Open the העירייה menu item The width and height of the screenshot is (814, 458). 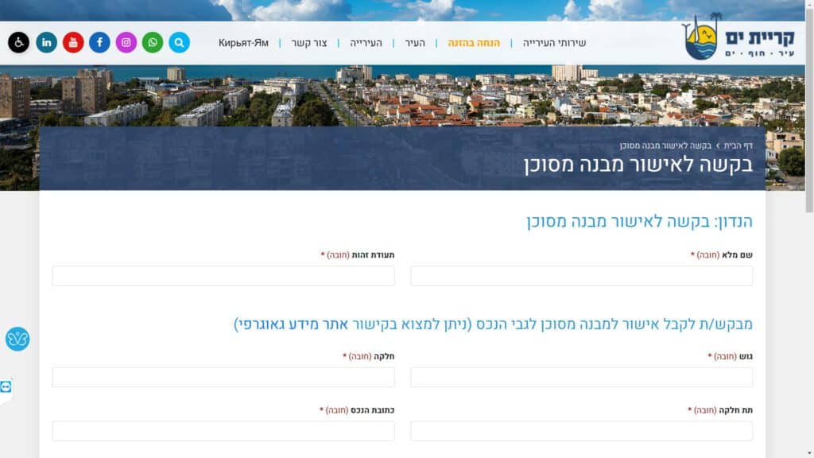pos(366,43)
